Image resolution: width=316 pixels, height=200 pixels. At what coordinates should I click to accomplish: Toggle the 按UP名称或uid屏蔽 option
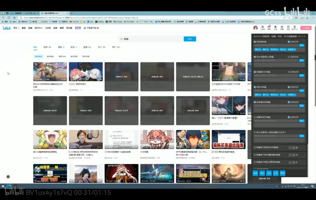click(x=255, y=57)
